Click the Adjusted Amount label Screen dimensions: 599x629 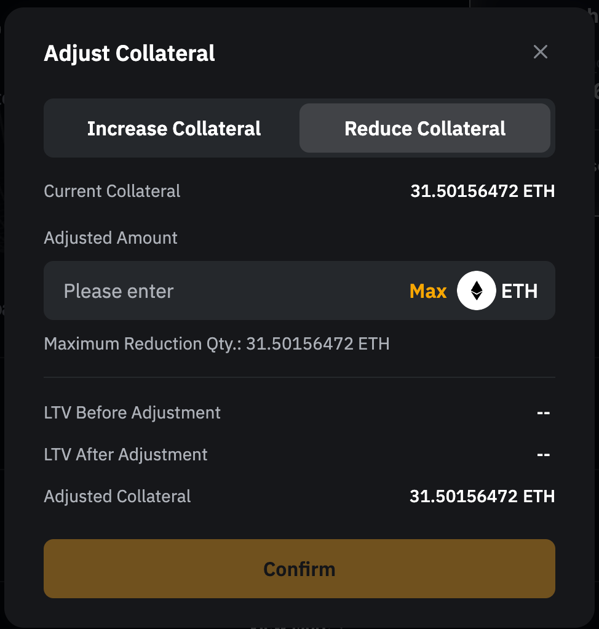coord(111,238)
